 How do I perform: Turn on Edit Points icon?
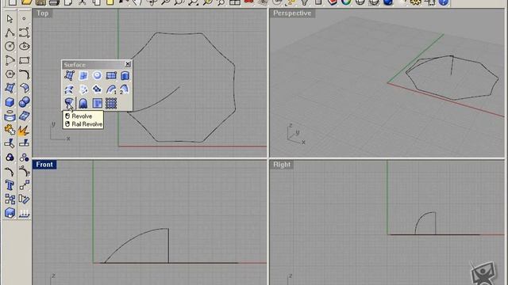coord(10,171)
